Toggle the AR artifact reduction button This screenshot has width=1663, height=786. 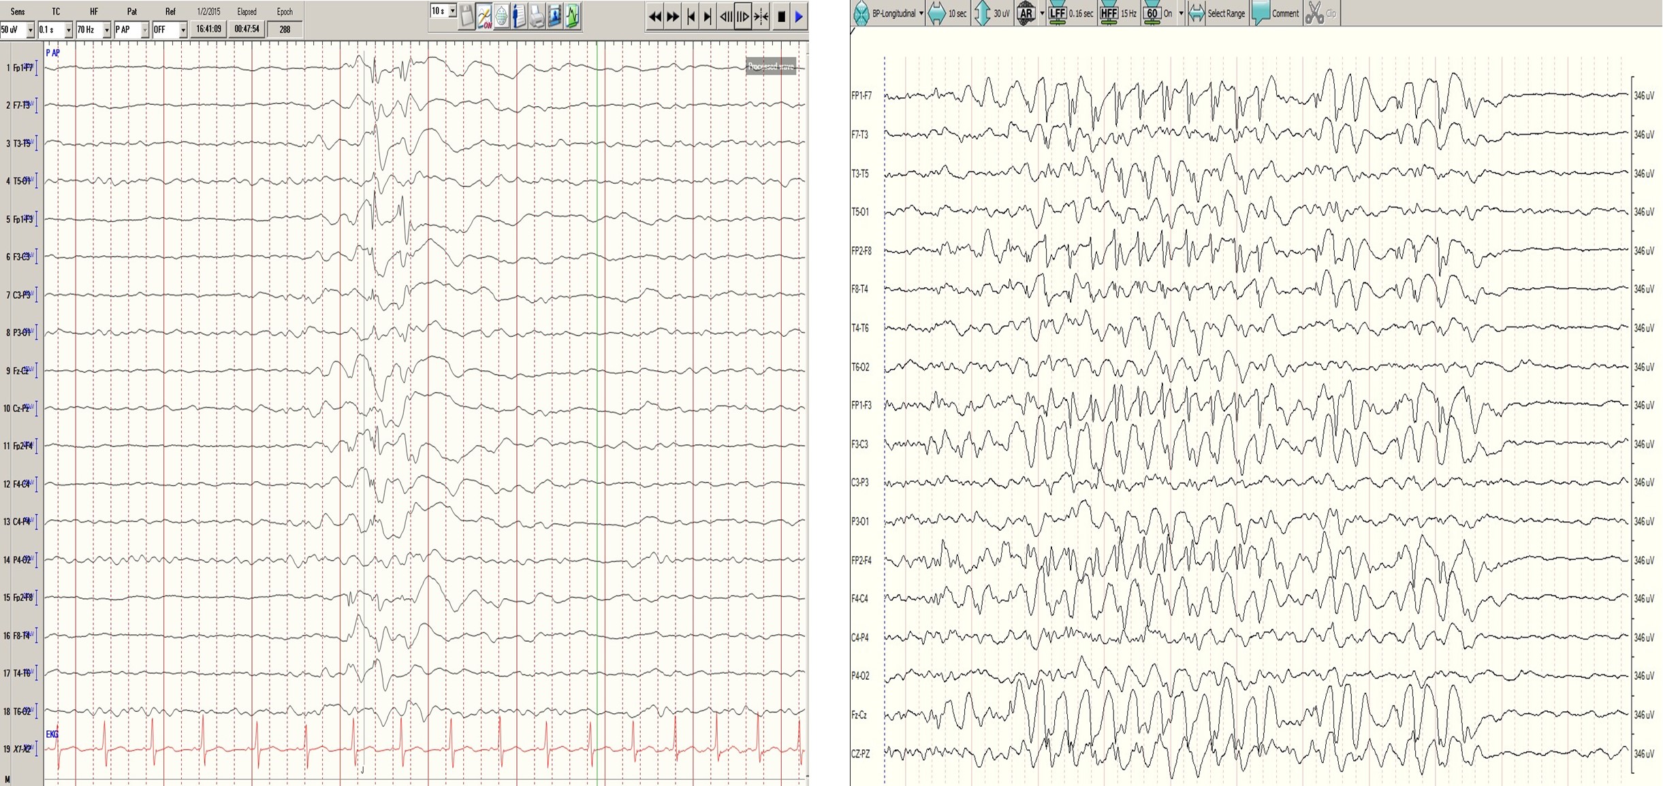point(1026,14)
